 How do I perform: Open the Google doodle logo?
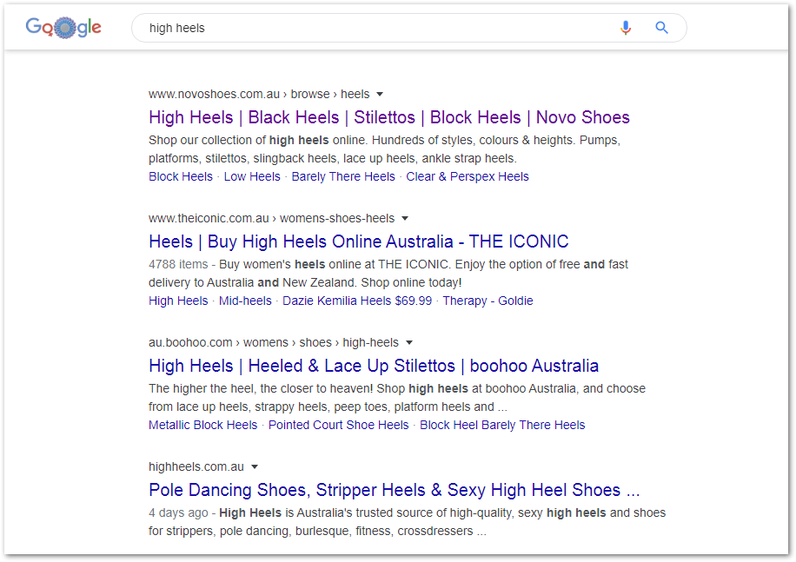(x=63, y=28)
